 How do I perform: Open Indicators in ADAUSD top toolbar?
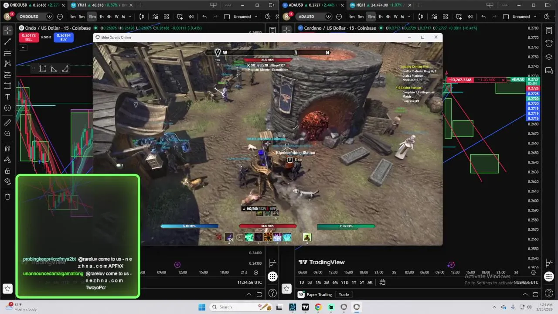(434, 17)
